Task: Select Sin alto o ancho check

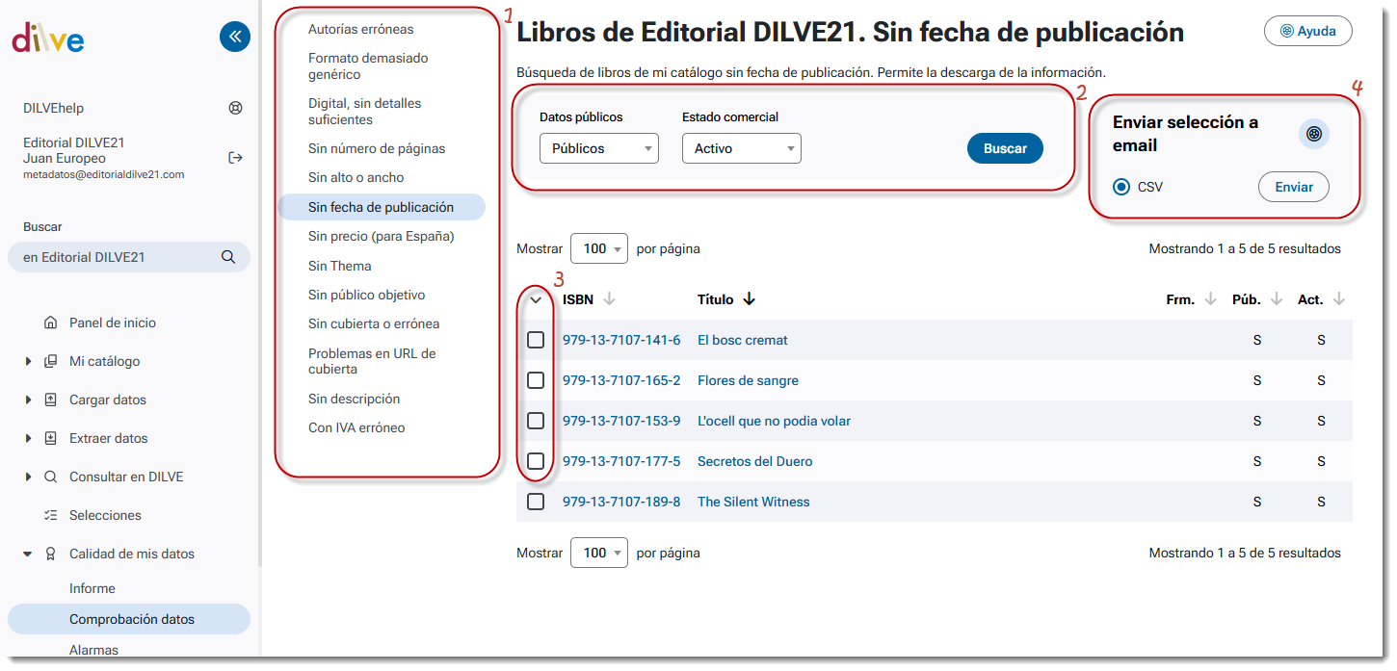Action: 356,177
